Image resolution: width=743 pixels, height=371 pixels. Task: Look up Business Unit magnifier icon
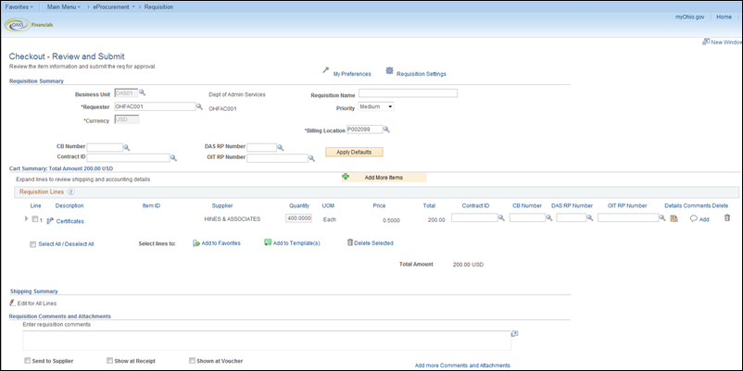(x=142, y=93)
